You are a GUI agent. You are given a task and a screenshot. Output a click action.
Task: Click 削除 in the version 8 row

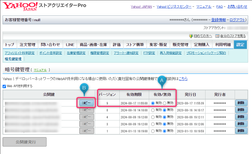pos(241,110)
